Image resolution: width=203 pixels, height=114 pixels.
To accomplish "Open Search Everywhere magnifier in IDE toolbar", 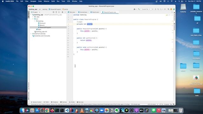I will 168,9.
